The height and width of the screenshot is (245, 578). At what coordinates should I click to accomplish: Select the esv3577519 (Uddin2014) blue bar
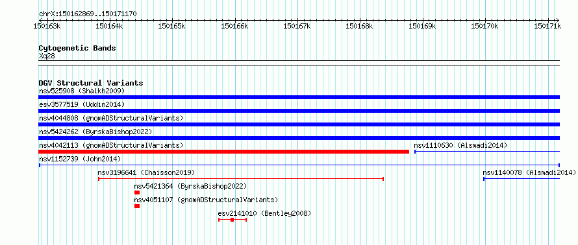(299, 111)
